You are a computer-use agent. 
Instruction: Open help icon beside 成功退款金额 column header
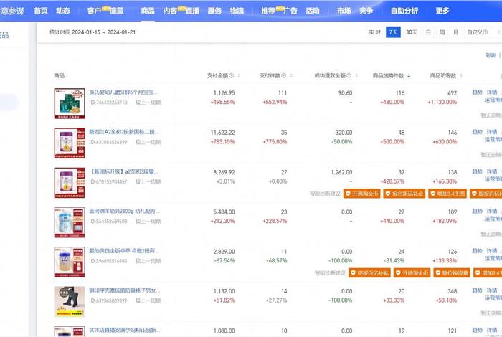349,75
